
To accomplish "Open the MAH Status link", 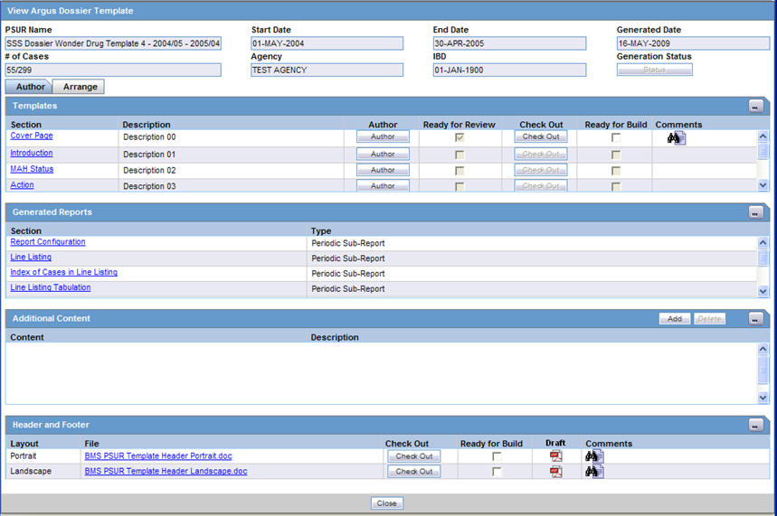I will (32, 169).
